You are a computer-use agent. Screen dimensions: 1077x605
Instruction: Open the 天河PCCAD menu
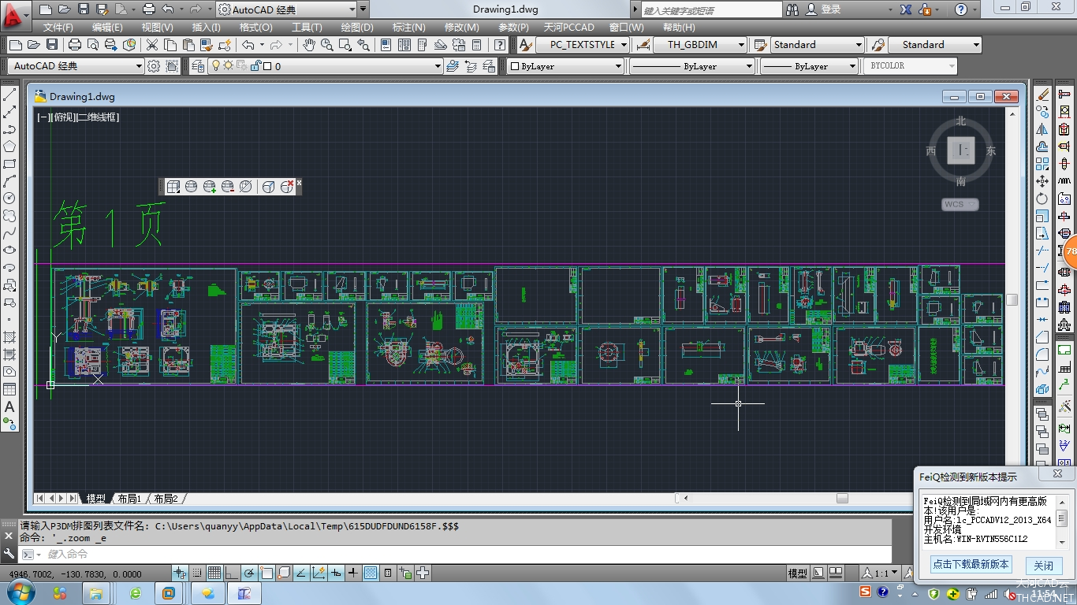coord(568,27)
